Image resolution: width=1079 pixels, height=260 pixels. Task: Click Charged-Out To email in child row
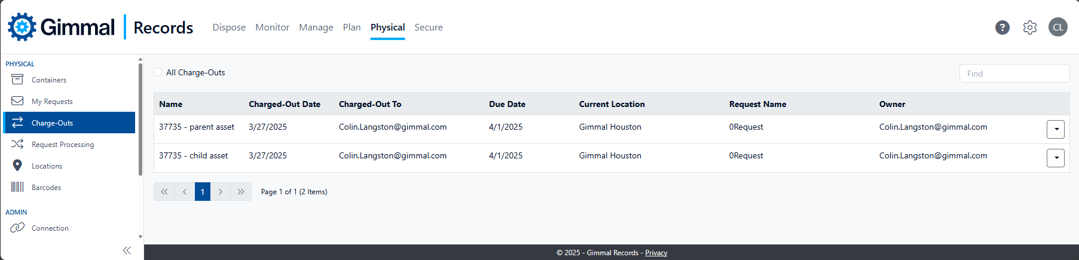click(x=393, y=155)
